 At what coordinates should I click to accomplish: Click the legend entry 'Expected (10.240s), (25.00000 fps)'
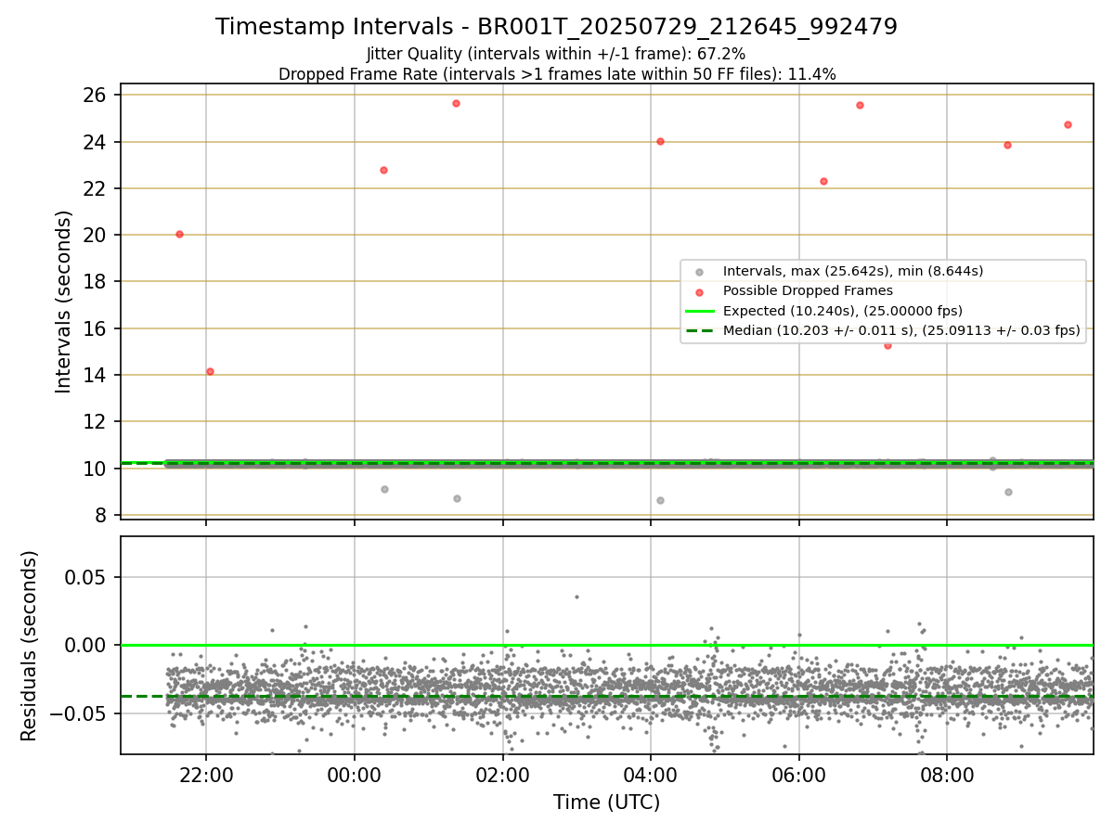click(842, 311)
